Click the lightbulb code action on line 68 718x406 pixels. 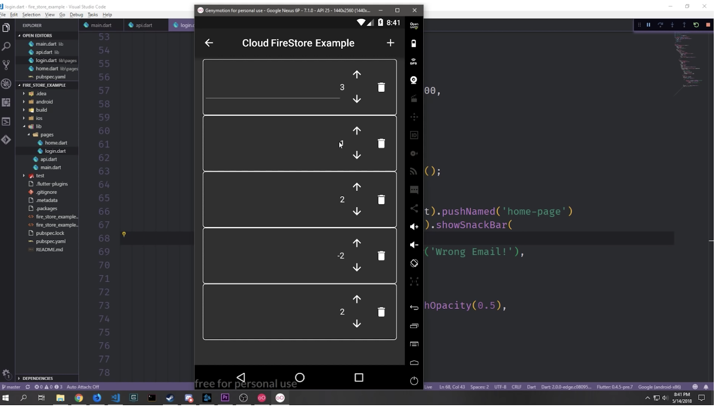tap(124, 234)
